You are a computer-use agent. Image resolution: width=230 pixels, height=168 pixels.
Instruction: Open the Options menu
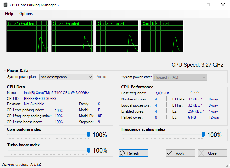(26, 14)
